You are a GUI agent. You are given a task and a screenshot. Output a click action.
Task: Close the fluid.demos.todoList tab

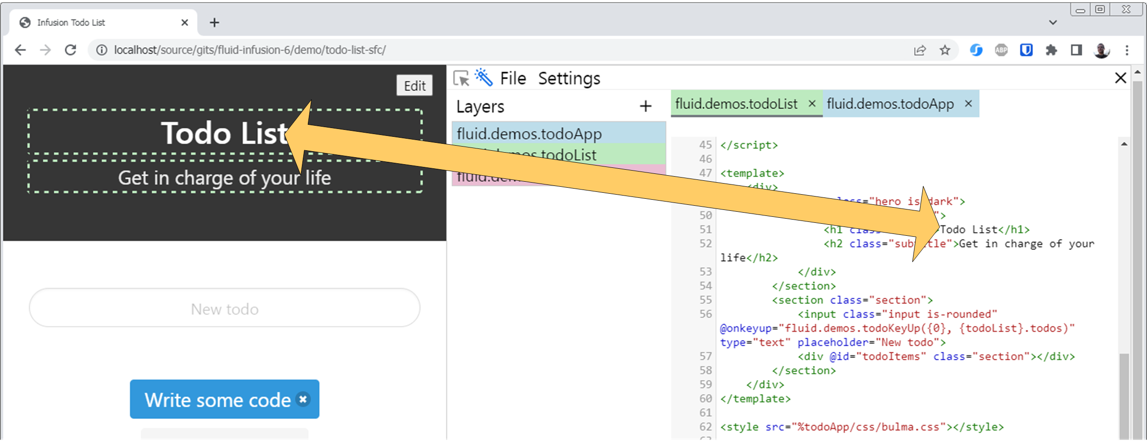[x=812, y=104]
